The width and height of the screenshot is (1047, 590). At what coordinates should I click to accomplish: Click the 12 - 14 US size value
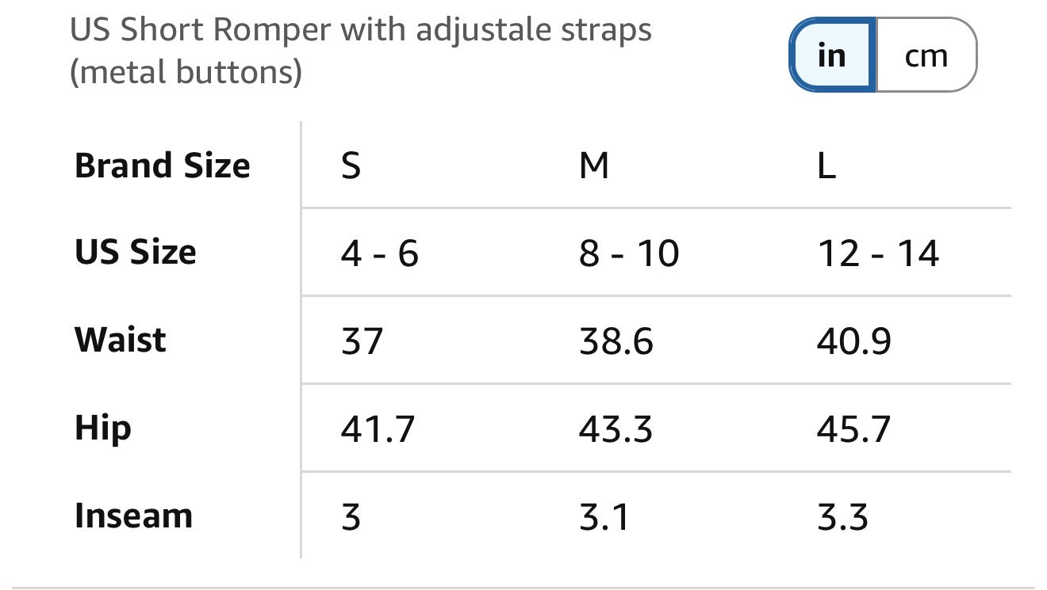878,253
